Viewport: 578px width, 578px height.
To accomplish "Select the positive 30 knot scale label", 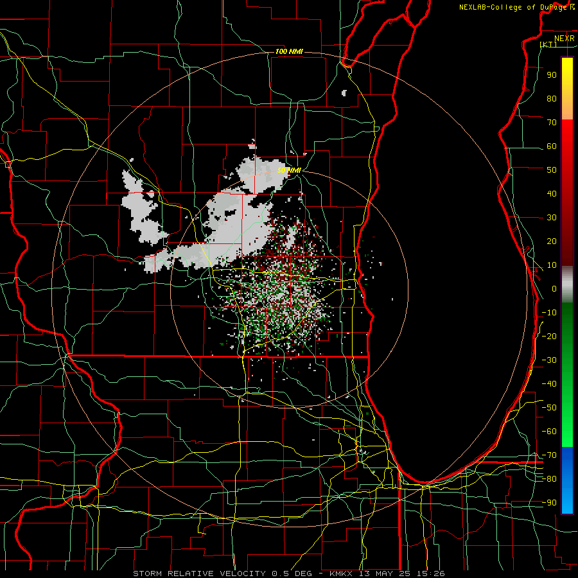I will tap(552, 218).
